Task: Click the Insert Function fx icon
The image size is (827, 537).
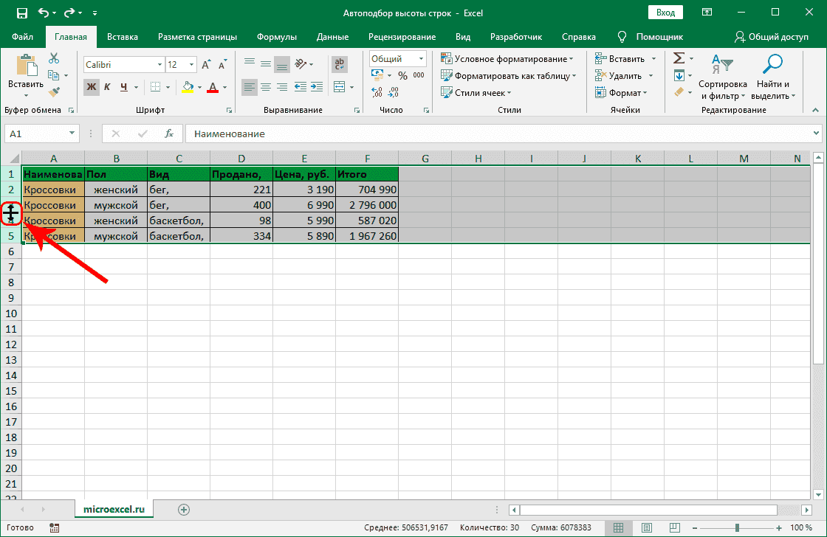Action: point(169,134)
